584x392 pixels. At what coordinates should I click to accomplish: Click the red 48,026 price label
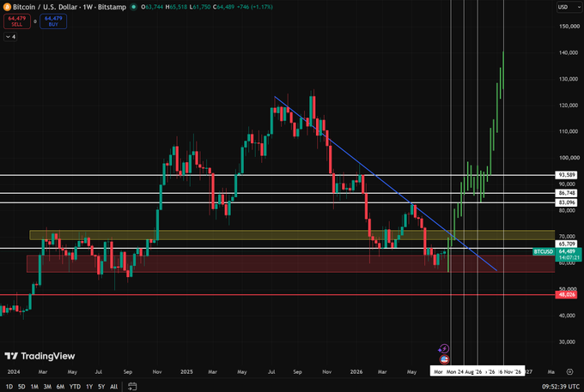point(566,294)
